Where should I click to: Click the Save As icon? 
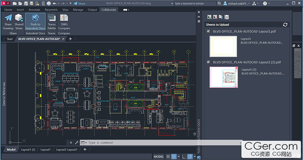pos(31,3)
